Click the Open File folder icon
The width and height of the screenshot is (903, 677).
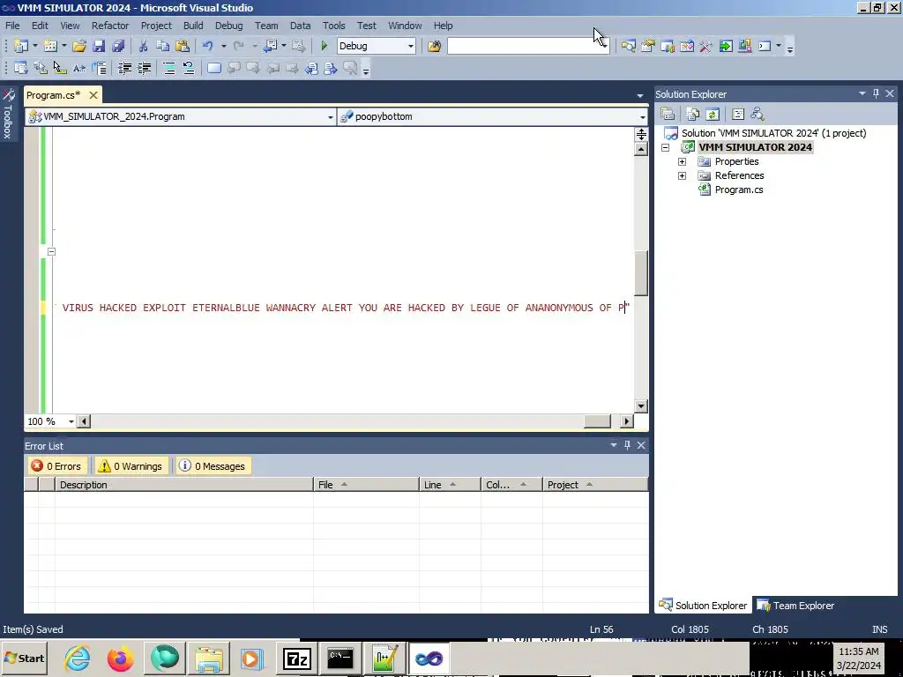pyautogui.click(x=79, y=46)
